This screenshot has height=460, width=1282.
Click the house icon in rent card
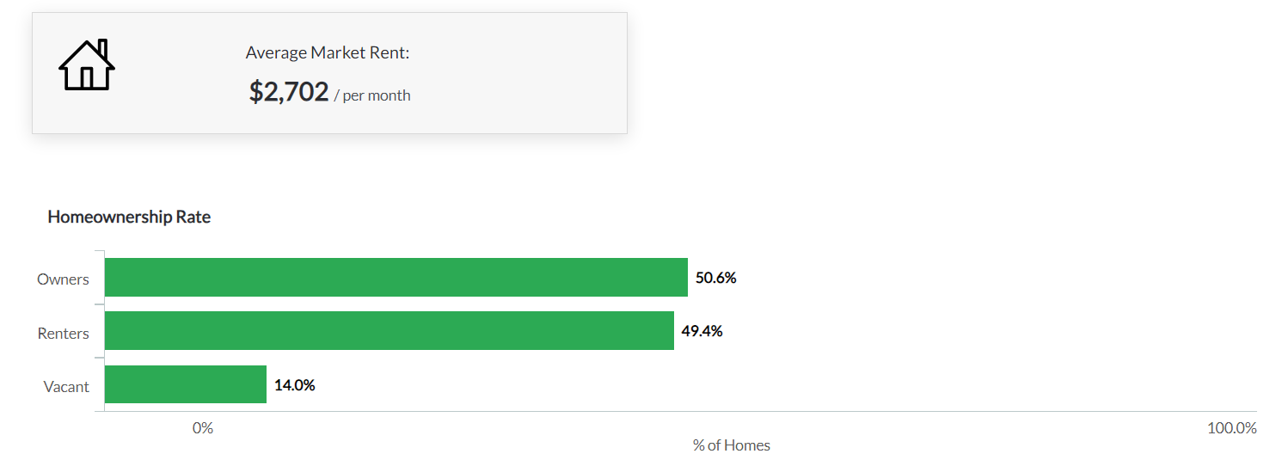pyautogui.click(x=86, y=64)
